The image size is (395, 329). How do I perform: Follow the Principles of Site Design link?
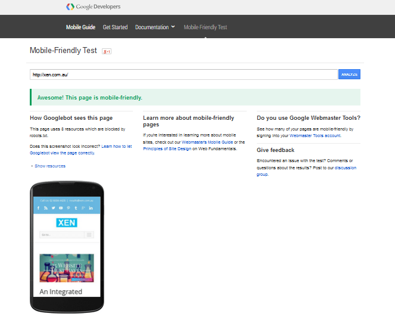168,148
